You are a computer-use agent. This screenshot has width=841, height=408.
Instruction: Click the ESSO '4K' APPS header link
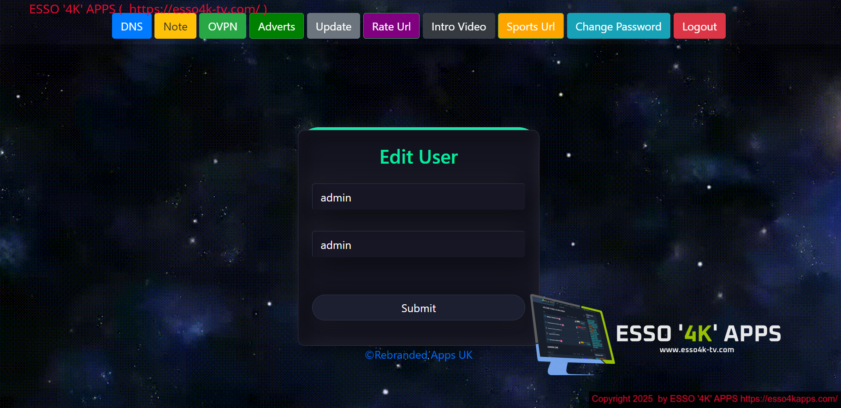pyautogui.click(x=148, y=9)
